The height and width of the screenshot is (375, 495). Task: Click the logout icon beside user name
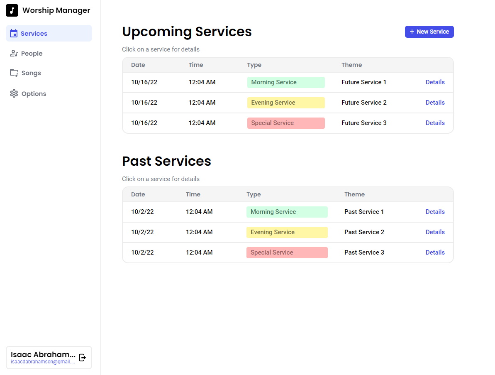coord(83,357)
